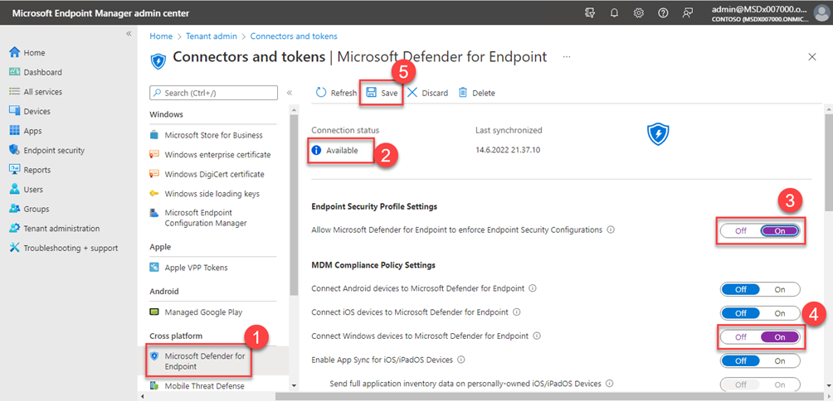Go to Connectors and tokens breadcrumb link
The width and height of the screenshot is (833, 401).
click(294, 36)
